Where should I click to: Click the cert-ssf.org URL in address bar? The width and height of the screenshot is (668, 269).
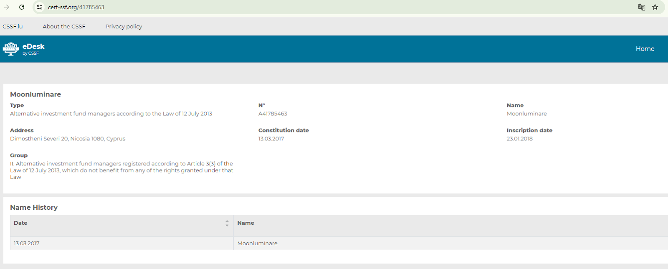coord(76,7)
